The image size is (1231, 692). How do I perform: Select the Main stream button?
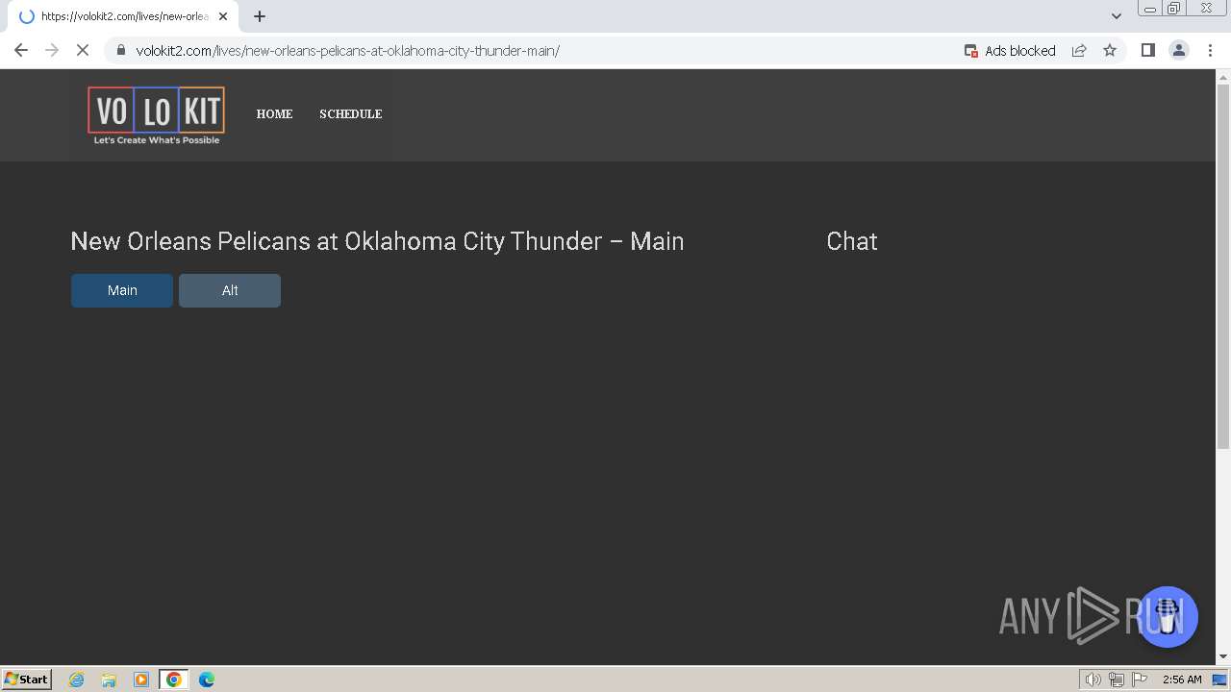click(x=122, y=290)
